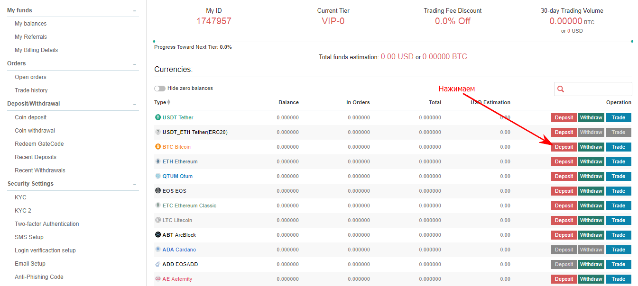638x286 pixels.
Task: Collapse the Orders sidebar section
Action: click(x=135, y=64)
